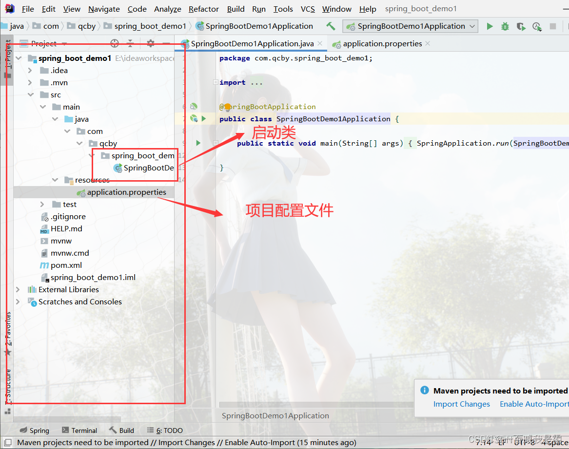Screen dimensions: 569x449
Task: Start debugging with the bug icon
Action: (x=505, y=26)
